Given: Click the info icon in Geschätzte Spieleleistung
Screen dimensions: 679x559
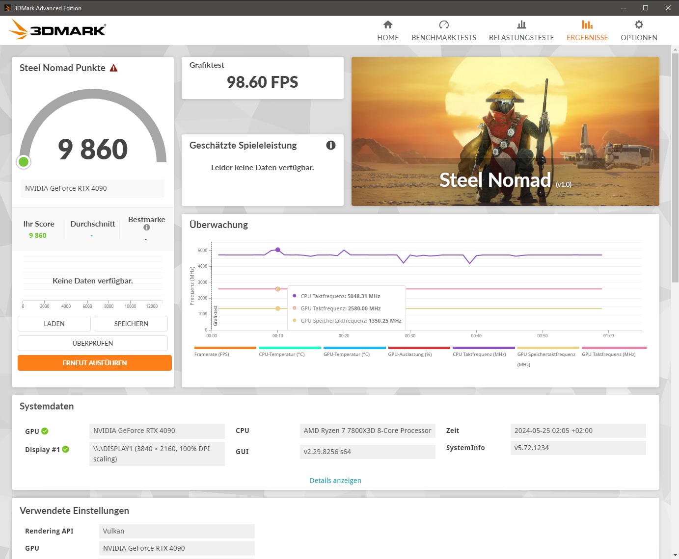Looking at the screenshot, I should [x=331, y=145].
